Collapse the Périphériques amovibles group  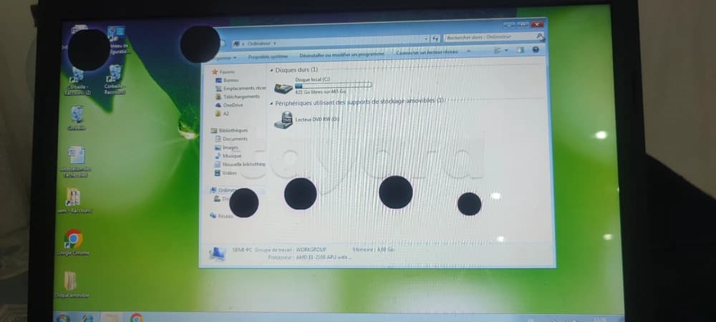(x=271, y=103)
